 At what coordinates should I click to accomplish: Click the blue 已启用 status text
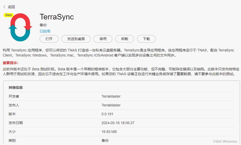[x=45, y=31]
